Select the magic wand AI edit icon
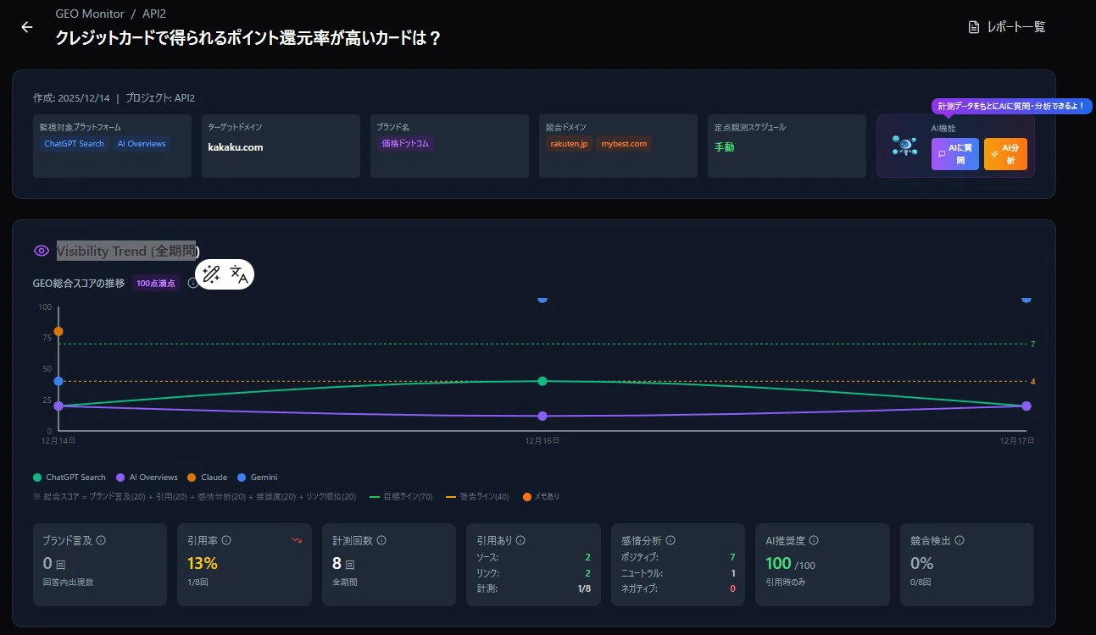This screenshot has width=1096, height=635. point(211,273)
